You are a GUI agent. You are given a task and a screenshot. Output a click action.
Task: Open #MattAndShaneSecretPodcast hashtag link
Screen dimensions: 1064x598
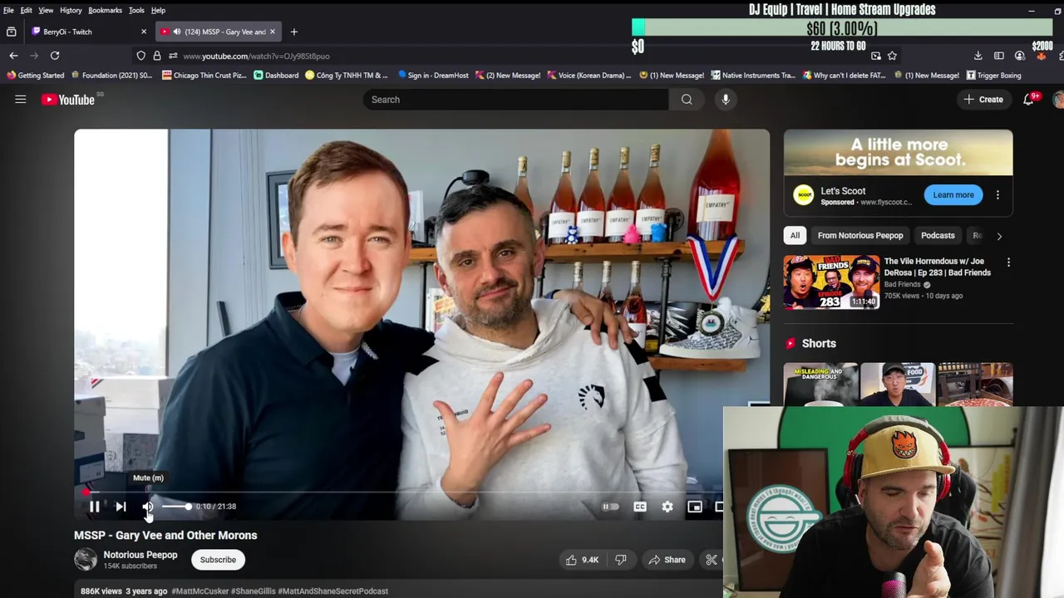click(x=332, y=591)
